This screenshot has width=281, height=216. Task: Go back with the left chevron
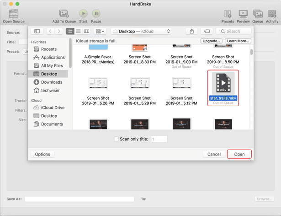[x=50, y=31]
